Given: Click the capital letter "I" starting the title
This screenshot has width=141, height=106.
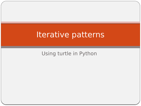Looking at the screenshot, I should [37, 34].
